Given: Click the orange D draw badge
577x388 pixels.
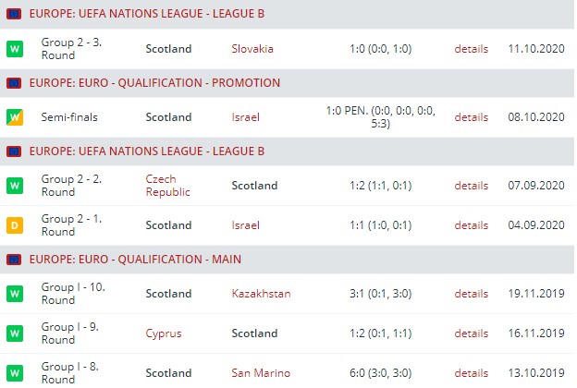Looking at the screenshot, I should [15, 225].
